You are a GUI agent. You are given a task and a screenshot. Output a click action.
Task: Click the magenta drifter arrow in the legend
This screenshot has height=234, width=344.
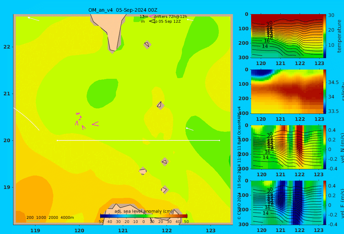coord(152,17)
